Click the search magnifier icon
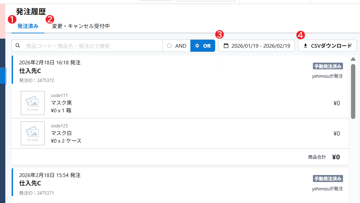The width and height of the screenshot is (360, 203). [18, 46]
